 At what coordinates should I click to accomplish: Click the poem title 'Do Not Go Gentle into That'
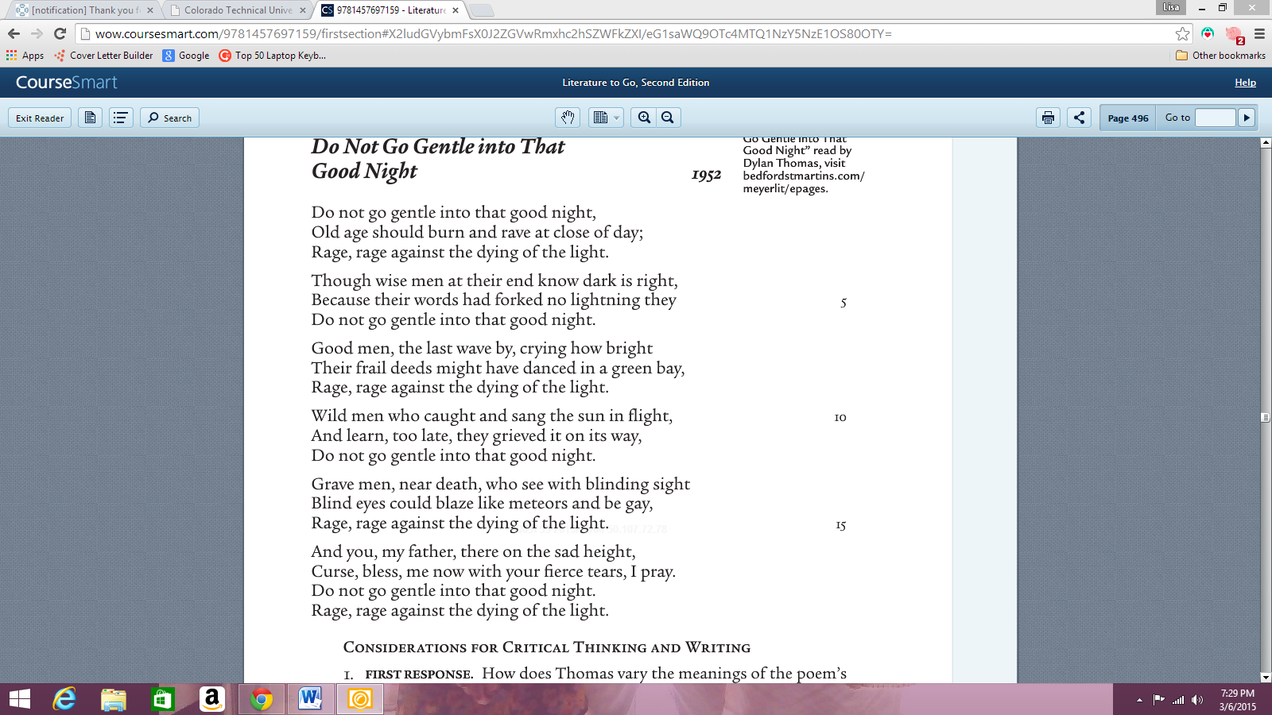[x=438, y=147]
